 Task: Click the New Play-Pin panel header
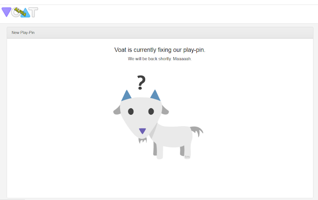coord(160,33)
